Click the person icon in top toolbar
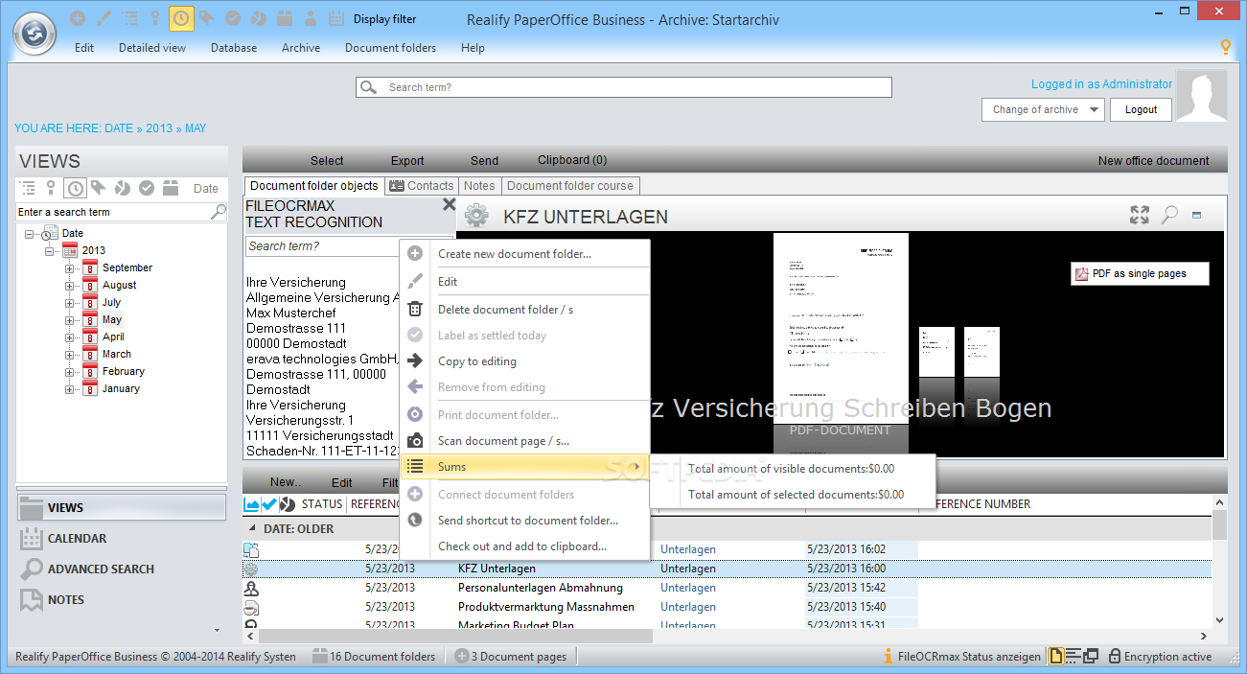This screenshot has width=1247, height=674. click(310, 18)
